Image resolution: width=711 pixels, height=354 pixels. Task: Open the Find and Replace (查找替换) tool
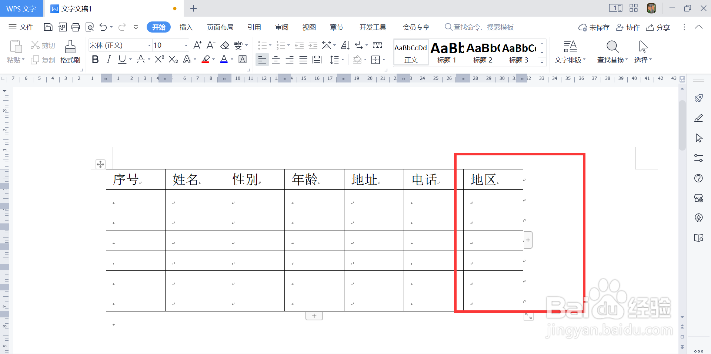click(x=612, y=52)
